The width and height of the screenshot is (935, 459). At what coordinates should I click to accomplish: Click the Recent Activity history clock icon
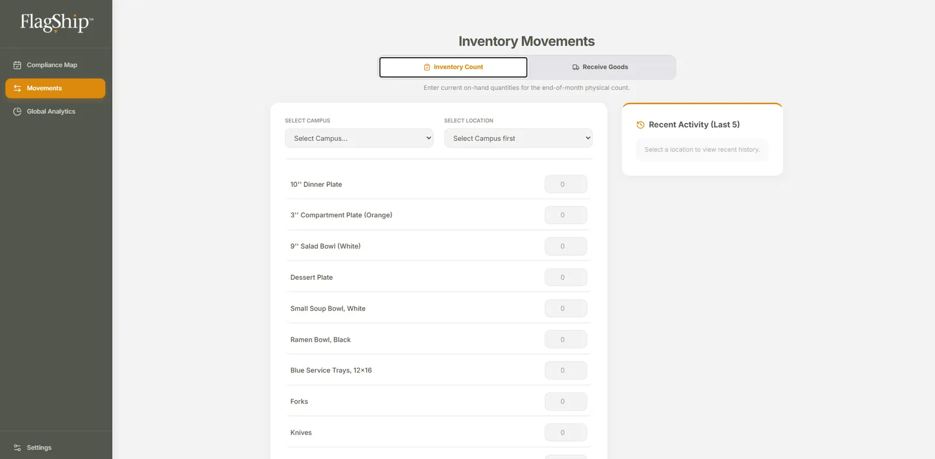[x=640, y=125]
